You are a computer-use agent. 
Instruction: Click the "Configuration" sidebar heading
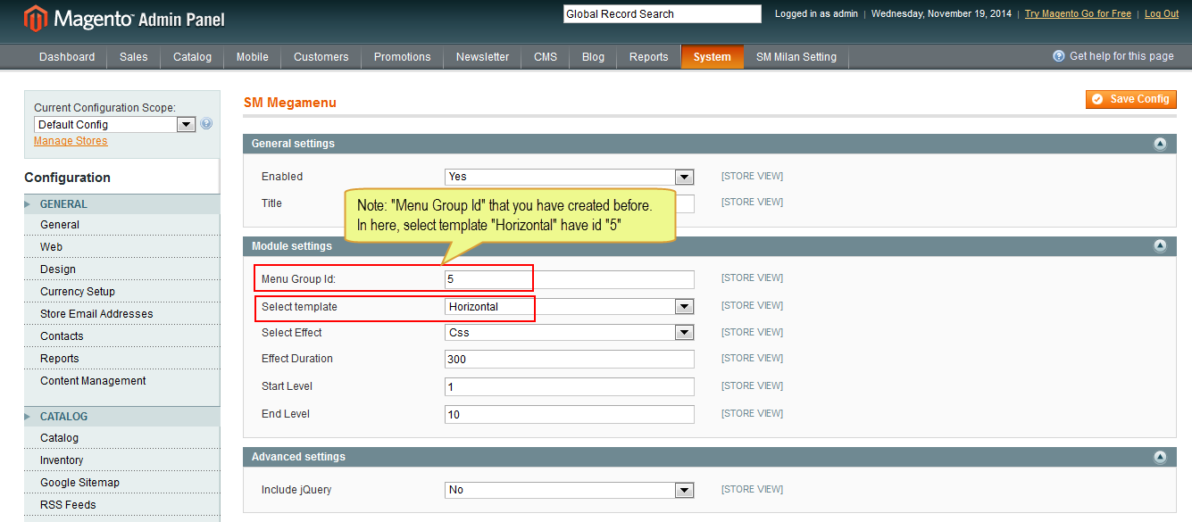(x=68, y=178)
